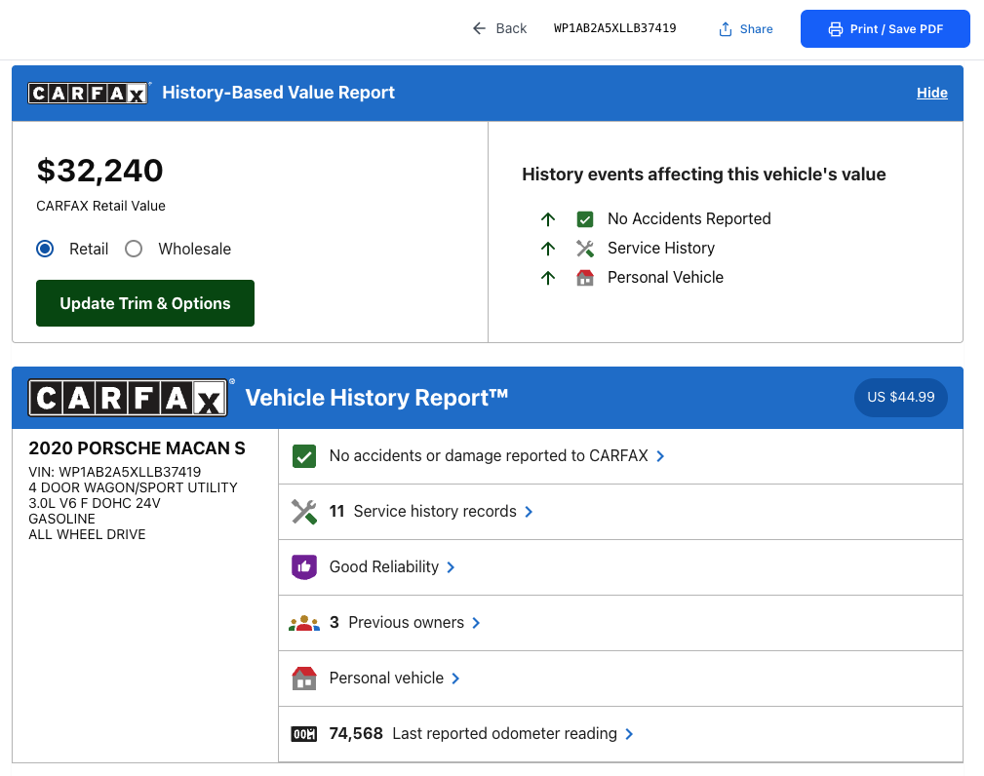Click the US $44.99 price badge
The height and width of the screenshot is (776, 984).
point(900,398)
